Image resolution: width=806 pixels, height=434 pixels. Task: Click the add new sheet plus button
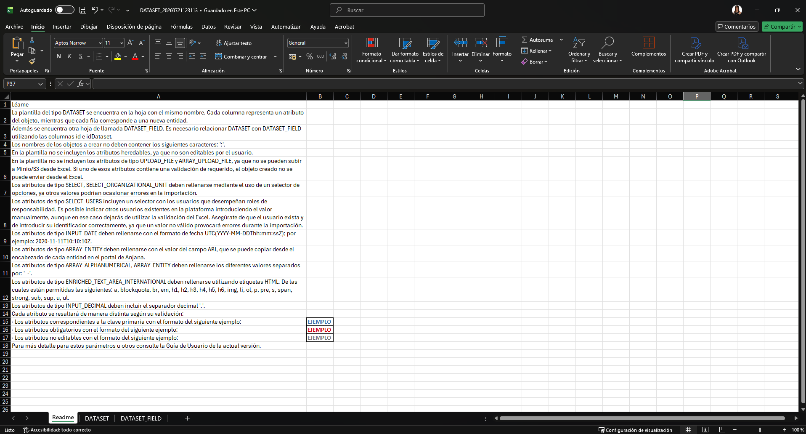187,418
